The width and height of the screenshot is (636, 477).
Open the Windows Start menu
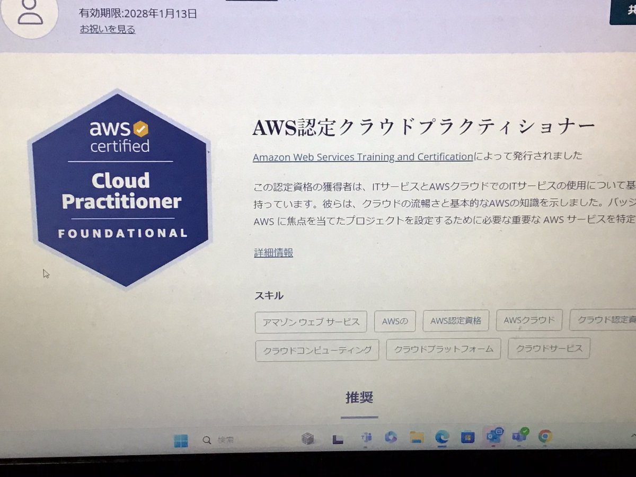[x=181, y=440]
